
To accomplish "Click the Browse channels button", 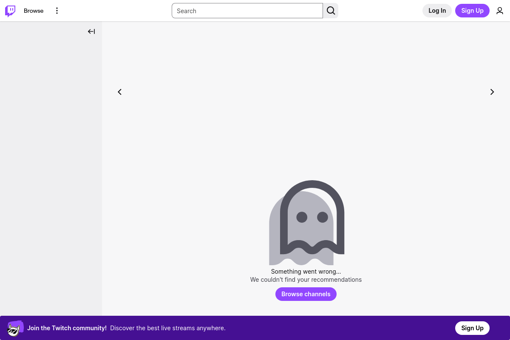I will click(306, 294).
